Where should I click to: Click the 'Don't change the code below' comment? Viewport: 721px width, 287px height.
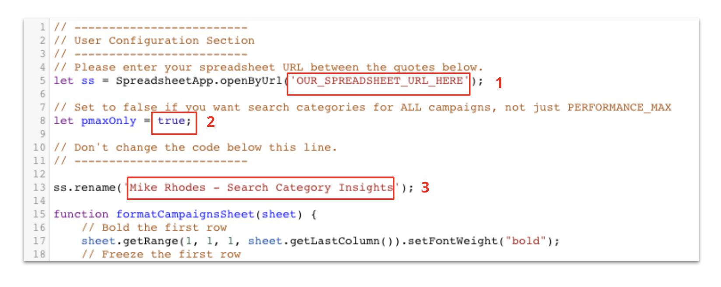point(206,147)
